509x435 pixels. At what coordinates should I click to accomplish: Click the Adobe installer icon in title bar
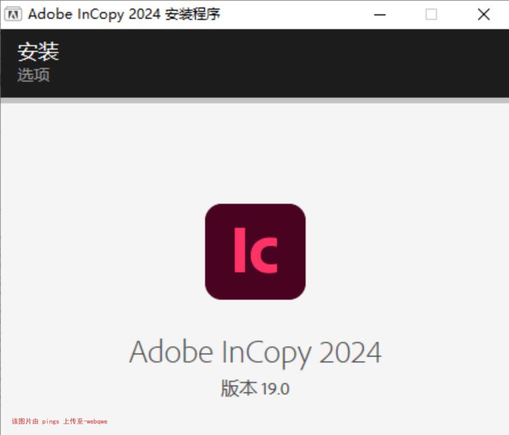(x=13, y=14)
